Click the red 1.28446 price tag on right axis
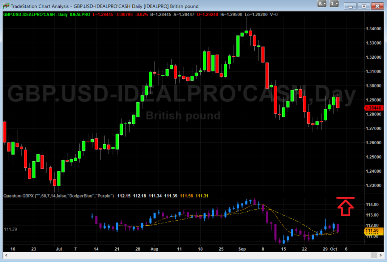Image resolution: width=387 pixels, height=262 pixels. click(374, 108)
